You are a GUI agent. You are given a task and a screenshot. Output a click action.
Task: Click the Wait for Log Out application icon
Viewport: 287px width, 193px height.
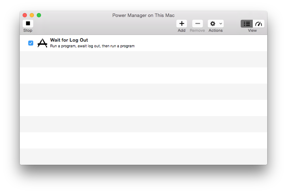click(42, 43)
